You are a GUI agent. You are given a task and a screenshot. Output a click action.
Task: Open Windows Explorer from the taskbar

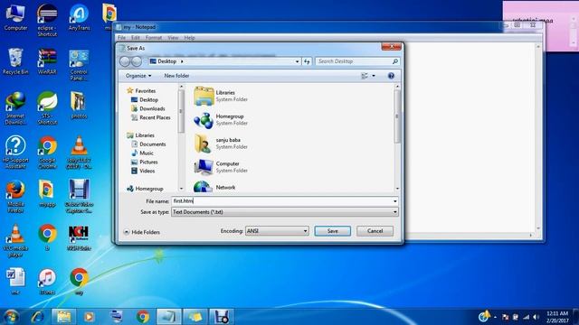tap(63, 317)
